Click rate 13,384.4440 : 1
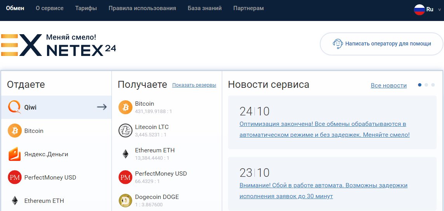Image resolution: width=444 pixels, height=211 pixels. point(152,158)
